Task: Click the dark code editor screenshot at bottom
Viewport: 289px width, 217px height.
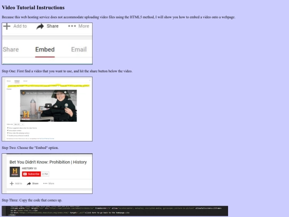Action: point(115,211)
